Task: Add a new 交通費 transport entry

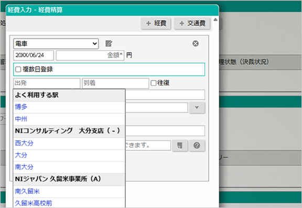Action: [192, 24]
